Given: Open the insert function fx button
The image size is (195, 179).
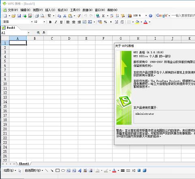Looking at the screenshot, I should pyautogui.click(x=44, y=32).
